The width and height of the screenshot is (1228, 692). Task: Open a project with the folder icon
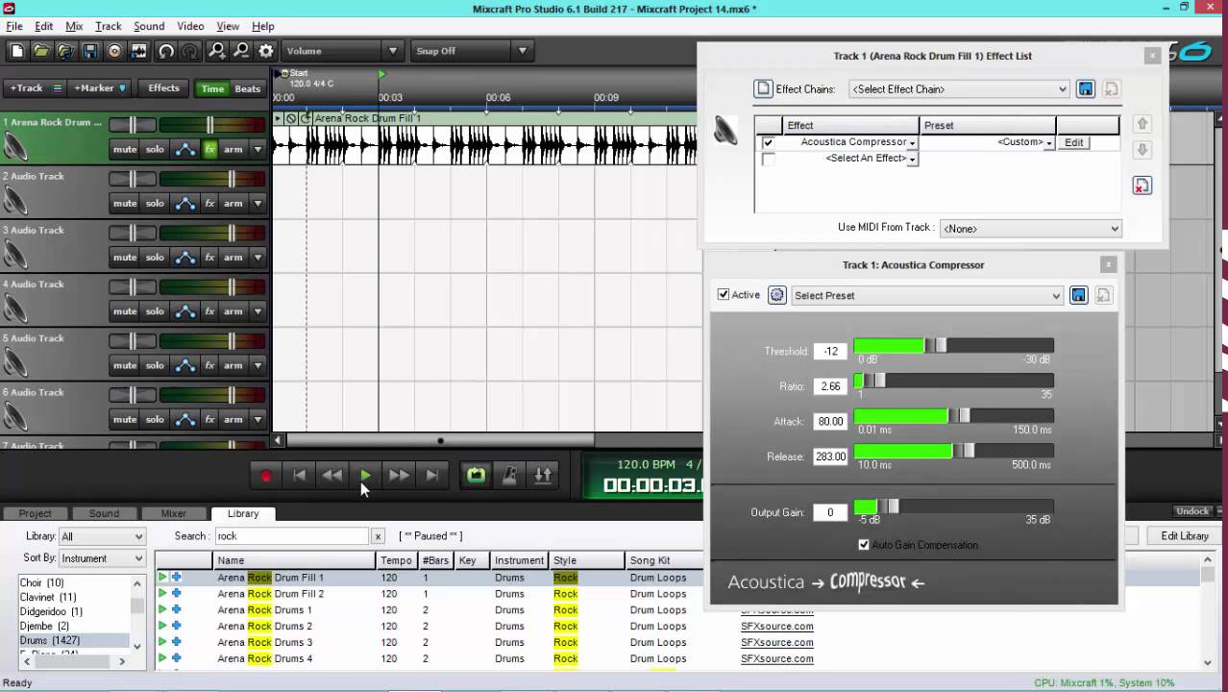point(41,51)
